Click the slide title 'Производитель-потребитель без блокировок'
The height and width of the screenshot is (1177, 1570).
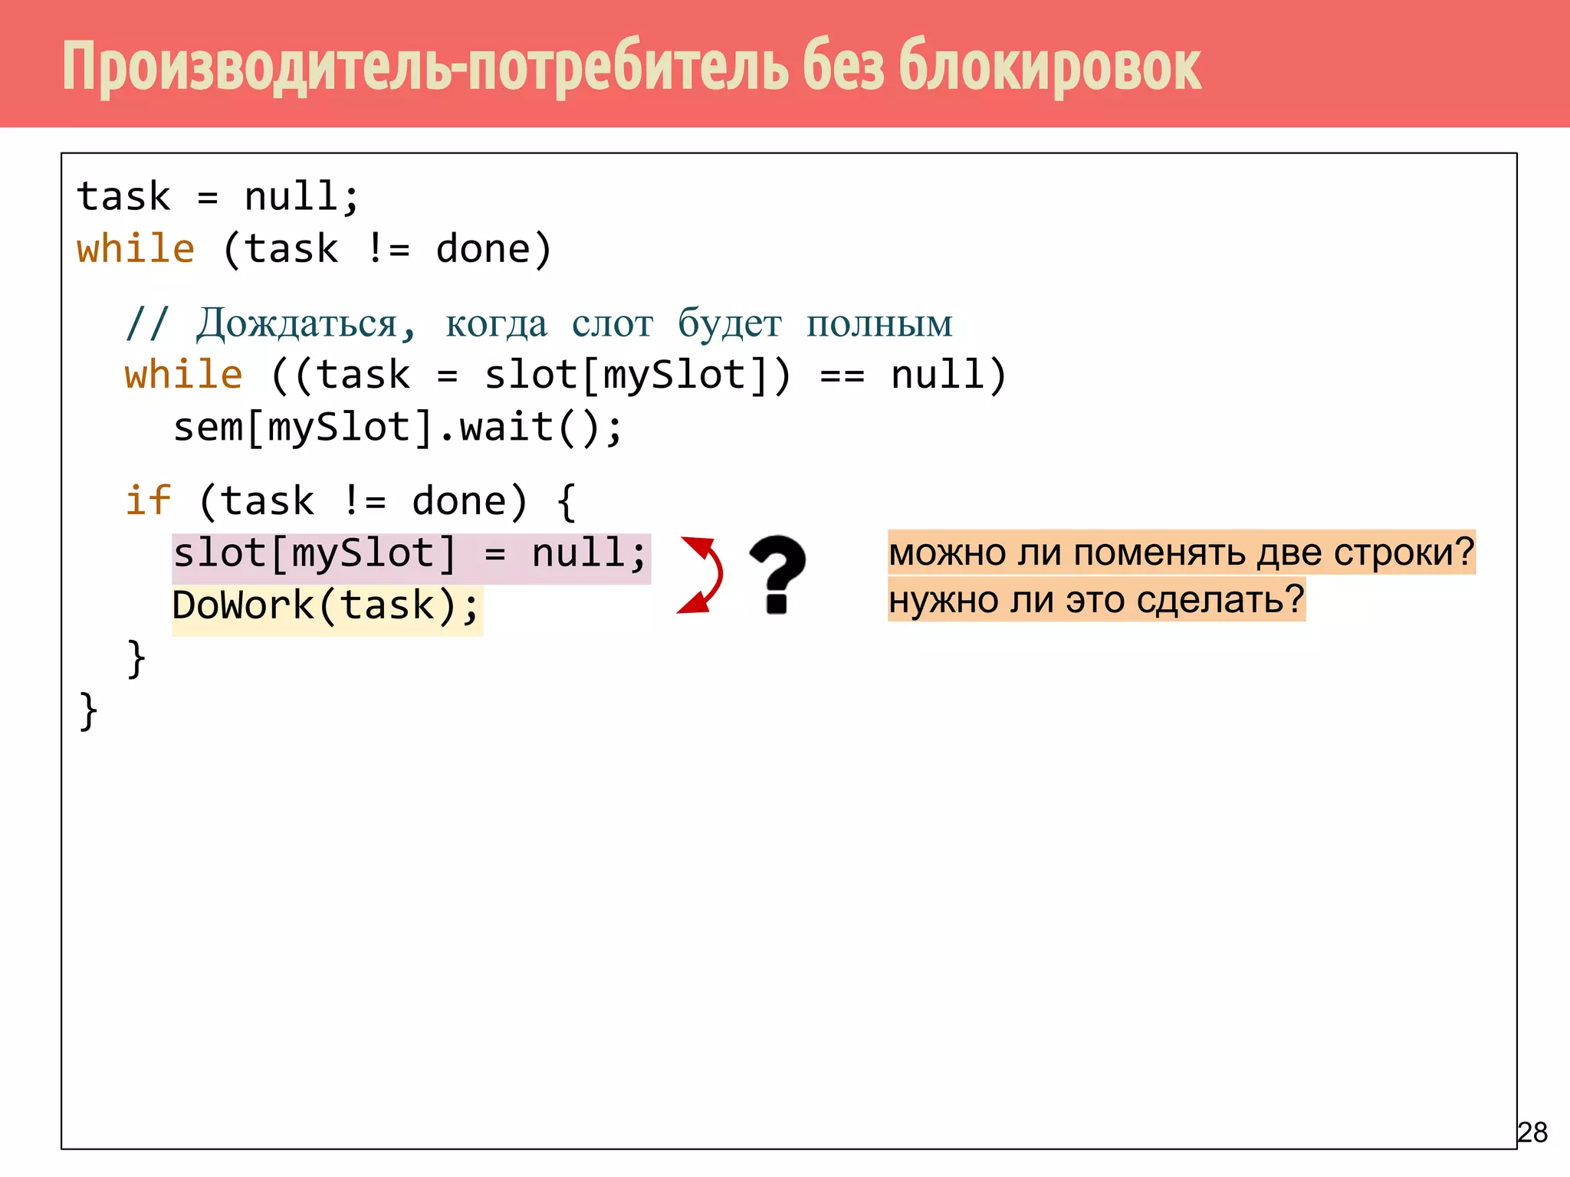632,67
